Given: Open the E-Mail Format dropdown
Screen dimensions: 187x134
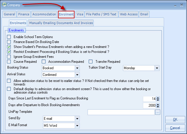Looking at the screenshot, I should pos(77,126).
